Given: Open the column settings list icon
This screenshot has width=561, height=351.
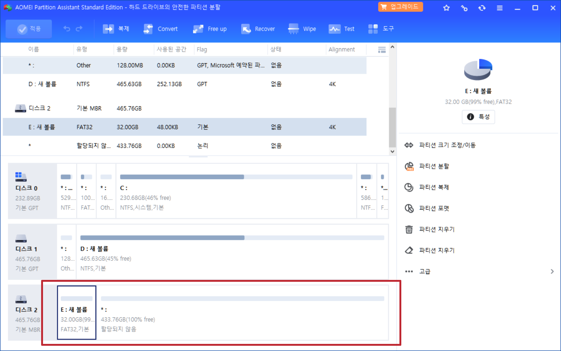Looking at the screenshot, I should (381, 49).
